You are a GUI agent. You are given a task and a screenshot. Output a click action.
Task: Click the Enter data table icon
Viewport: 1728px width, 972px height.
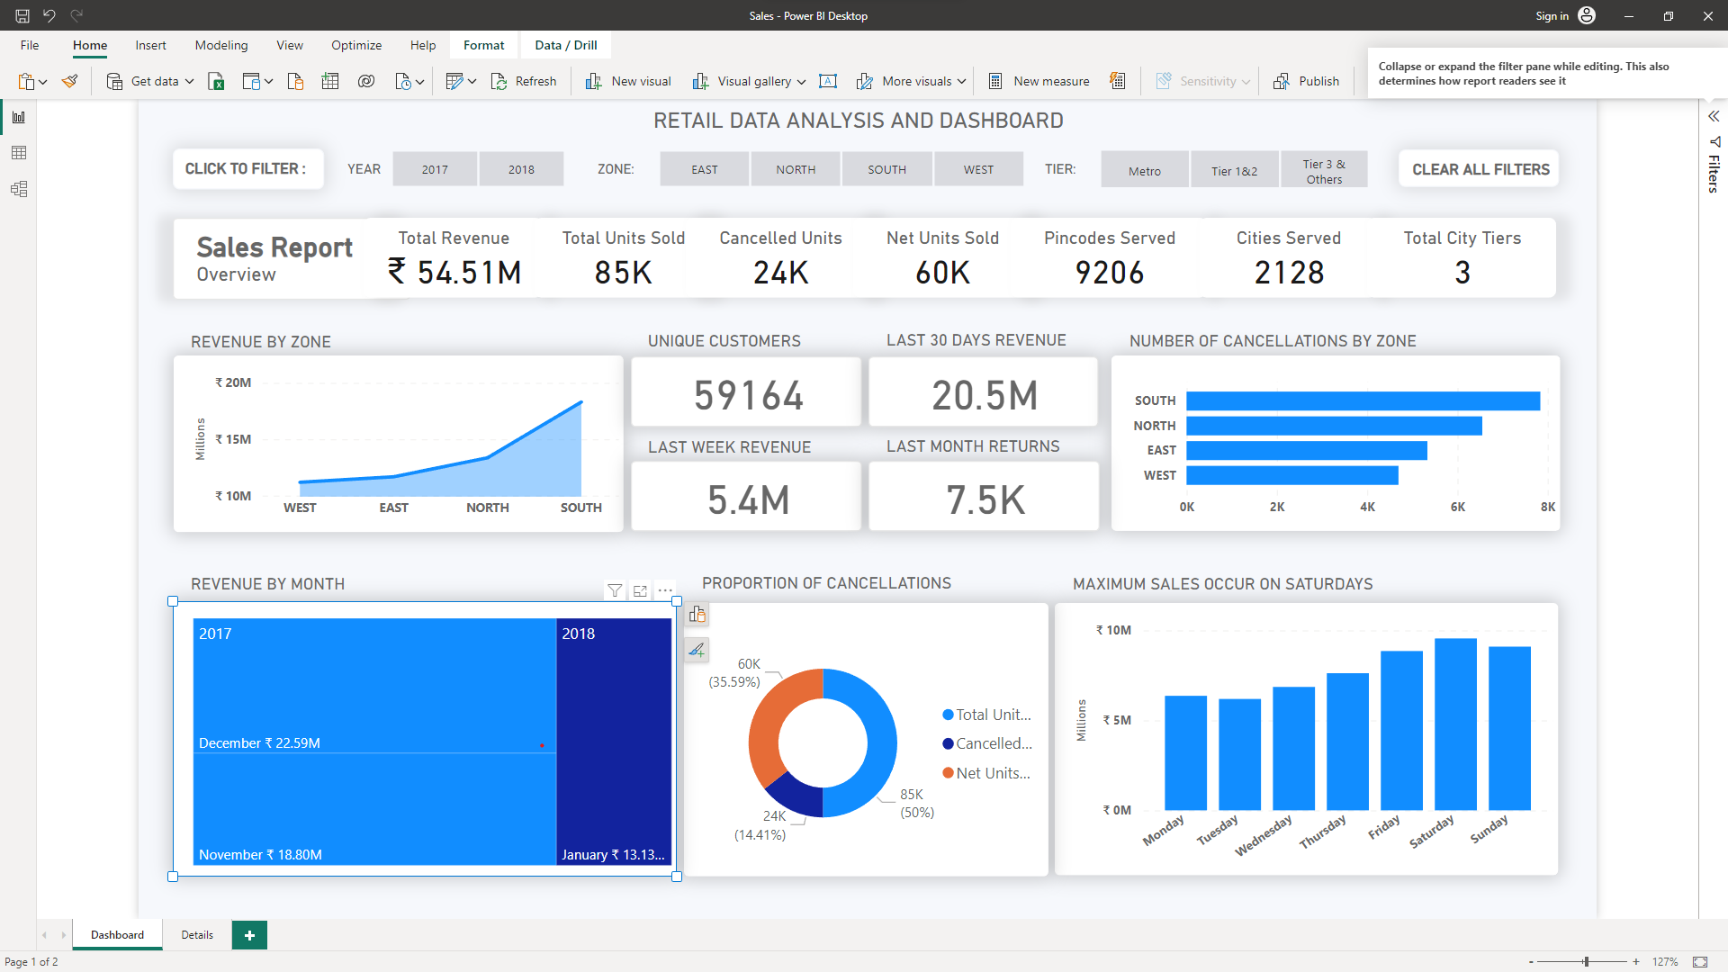tap(330, 81)
